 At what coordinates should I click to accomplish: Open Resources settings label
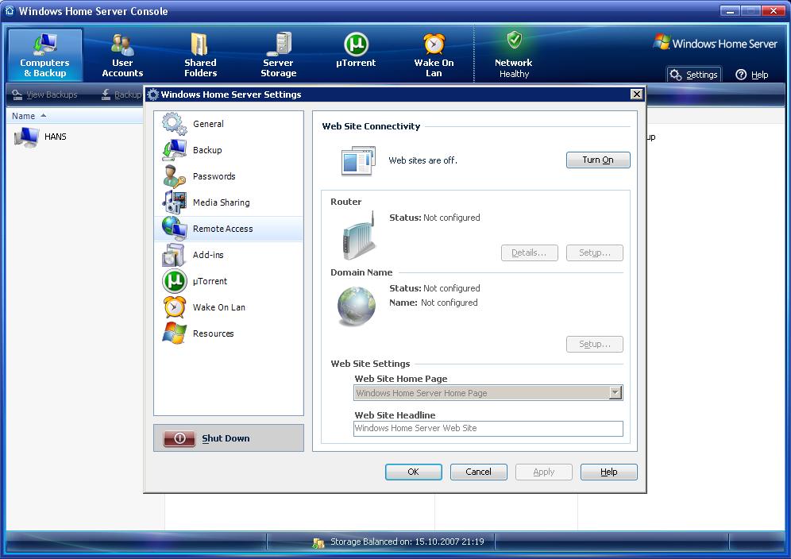click(x=214, y=333)
